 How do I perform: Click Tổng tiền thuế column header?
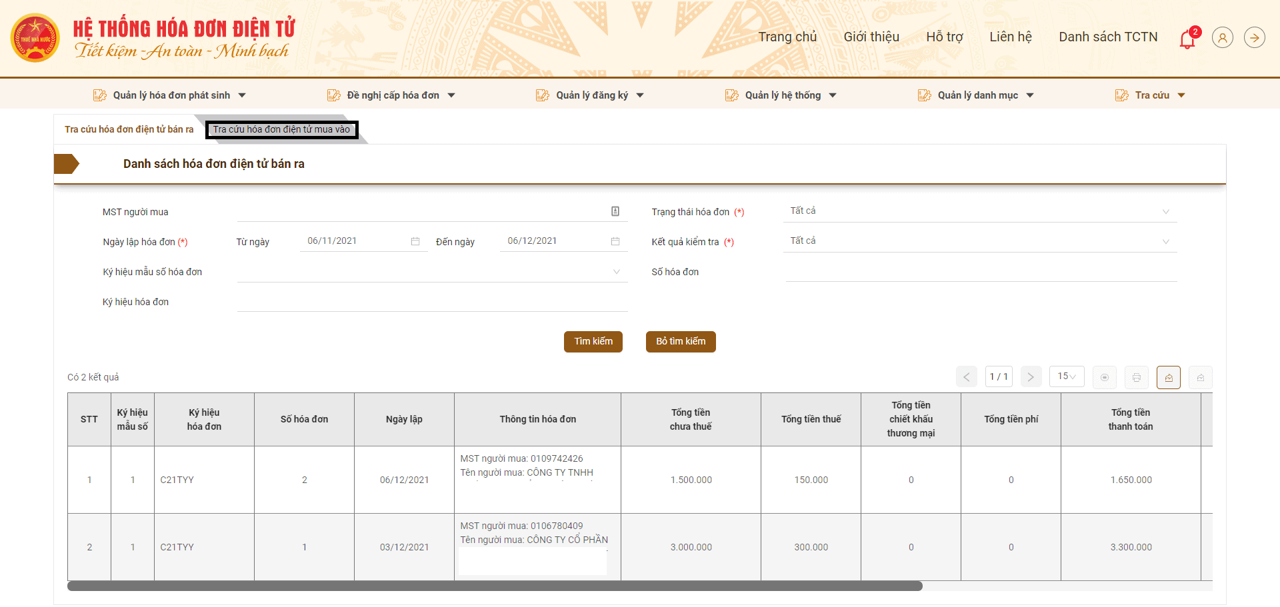[x=811, y=419]
